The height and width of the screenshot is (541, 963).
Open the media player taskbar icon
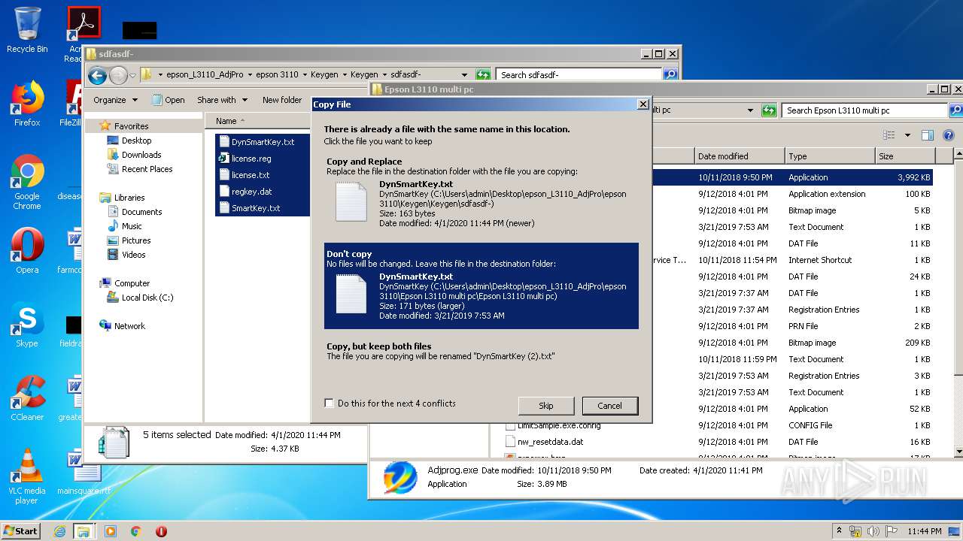click(x=110, y=531)
